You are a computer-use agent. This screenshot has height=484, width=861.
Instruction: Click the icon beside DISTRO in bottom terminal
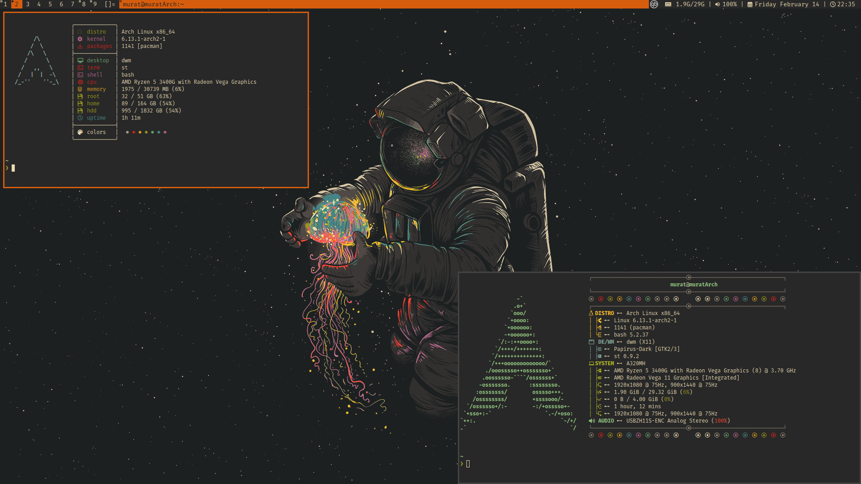point(591,313)
